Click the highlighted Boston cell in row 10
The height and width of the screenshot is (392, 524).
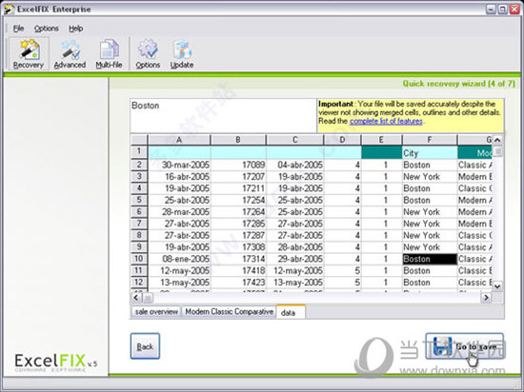tap(430, 259)
